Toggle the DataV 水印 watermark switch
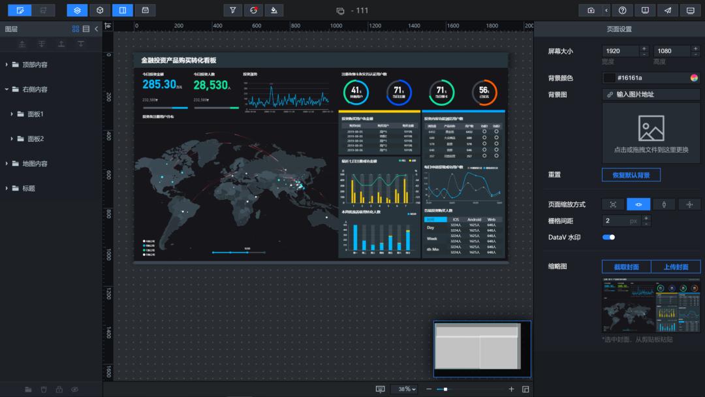705x397 pixels. coord(608,237)
